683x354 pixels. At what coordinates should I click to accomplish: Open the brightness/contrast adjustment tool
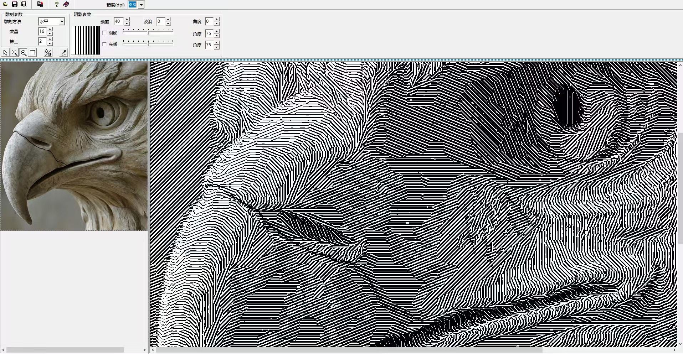pyautogui.click(x=48, y=53)
